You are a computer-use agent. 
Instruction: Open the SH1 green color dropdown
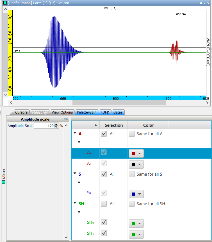coord(136,234)
